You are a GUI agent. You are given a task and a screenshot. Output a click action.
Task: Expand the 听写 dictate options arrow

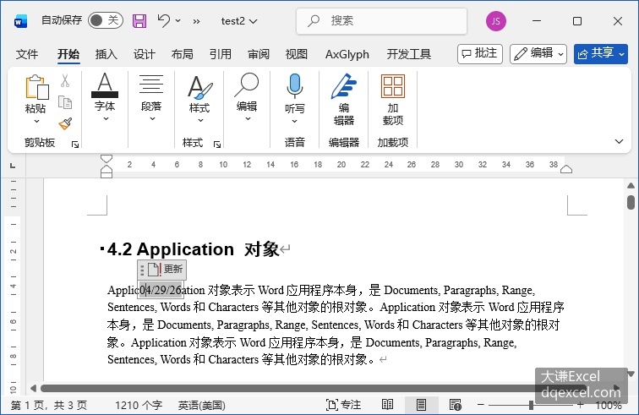[x=295, y=121]
